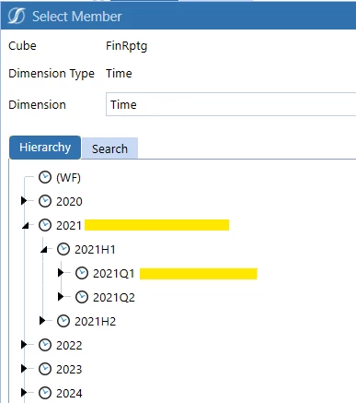Click the clock icon next to 2021H2
The width and height of the screenshot is (356, 403).
pos(63,321)
